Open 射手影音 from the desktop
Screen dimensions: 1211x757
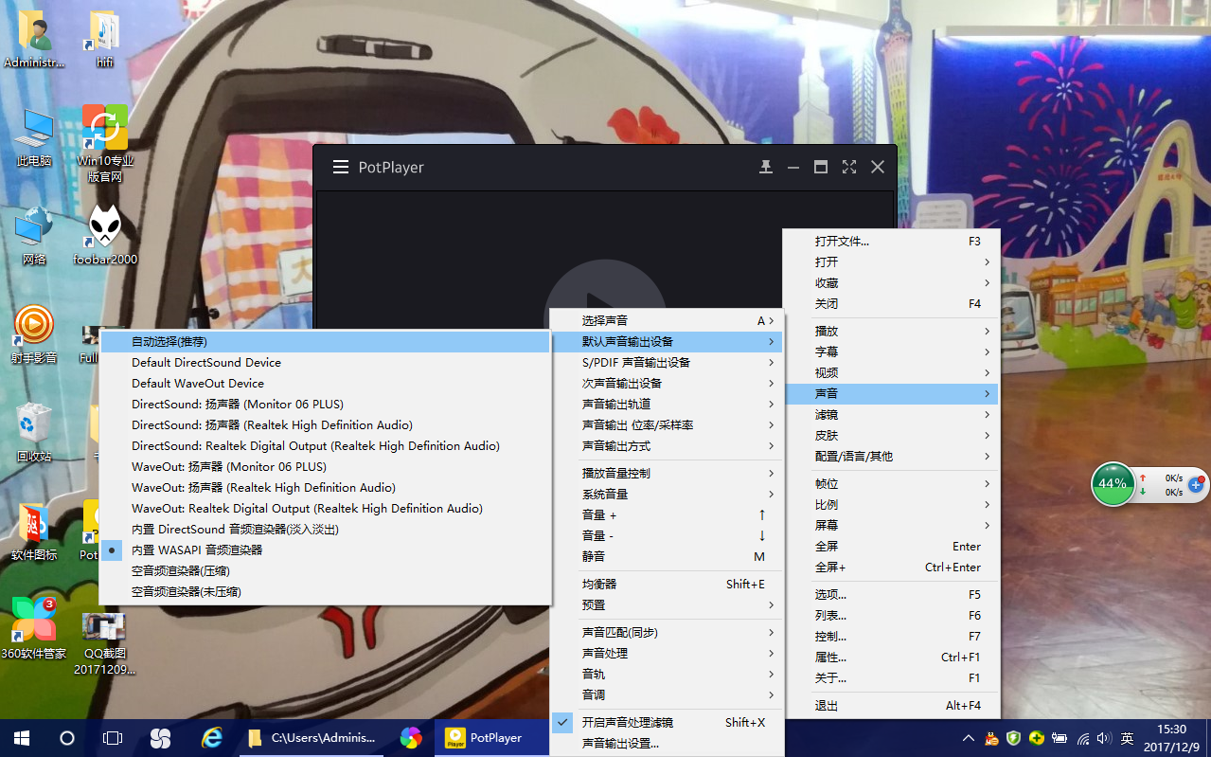pyautogui.click(x=34, y=325)
